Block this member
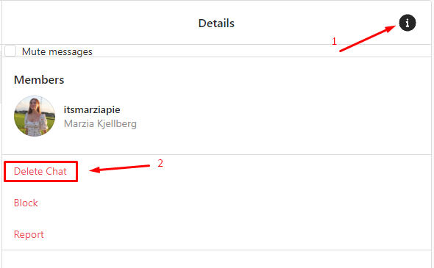Screen dimensions: 434x268 (26, 203)
